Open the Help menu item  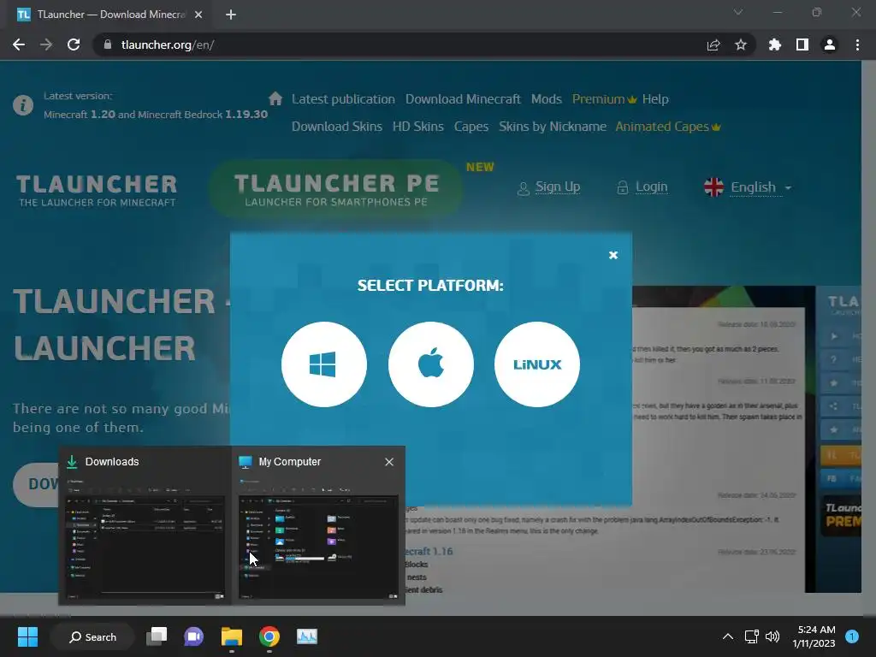[x=654, y=99]
